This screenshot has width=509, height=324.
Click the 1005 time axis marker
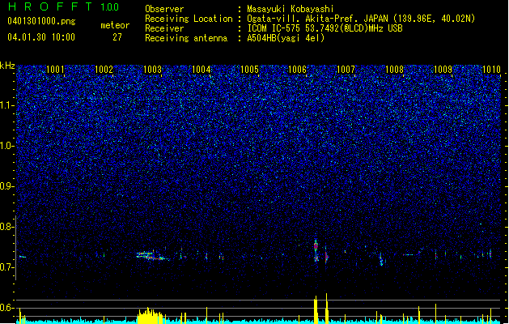[x=249, y=69]
